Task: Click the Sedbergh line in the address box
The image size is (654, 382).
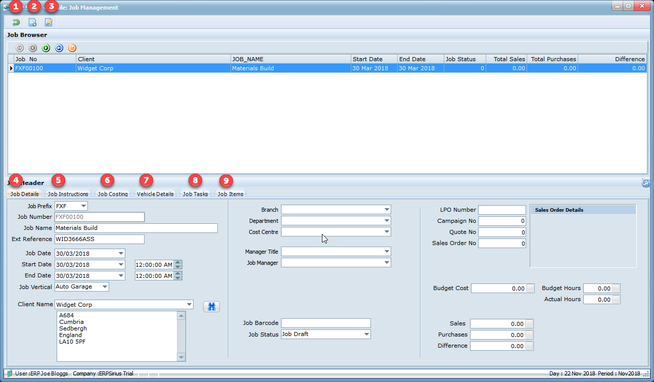Action: click(72, 328)
